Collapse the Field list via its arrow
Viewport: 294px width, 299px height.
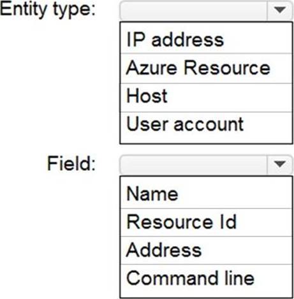[x=280, y=164]
